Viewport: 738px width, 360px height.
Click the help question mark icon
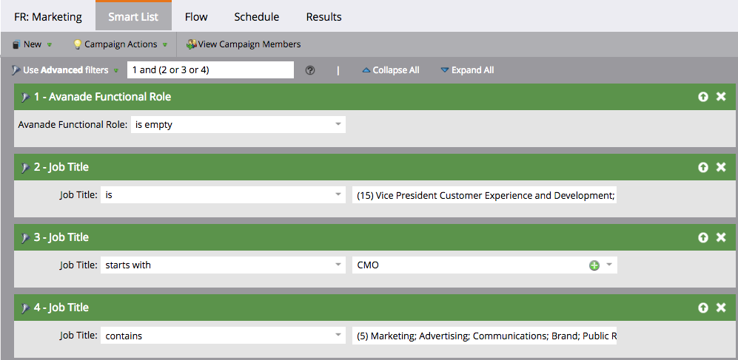pyautogui.click(x=310, y=70)
